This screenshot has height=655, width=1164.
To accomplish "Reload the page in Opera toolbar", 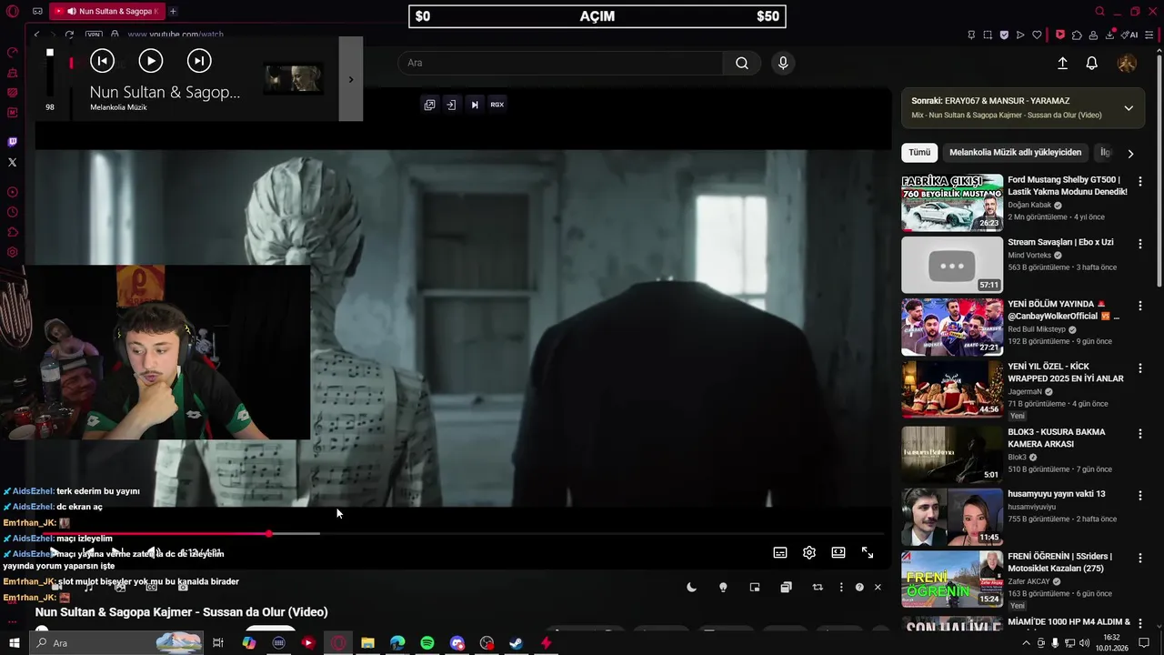I will tap(69, 35).
